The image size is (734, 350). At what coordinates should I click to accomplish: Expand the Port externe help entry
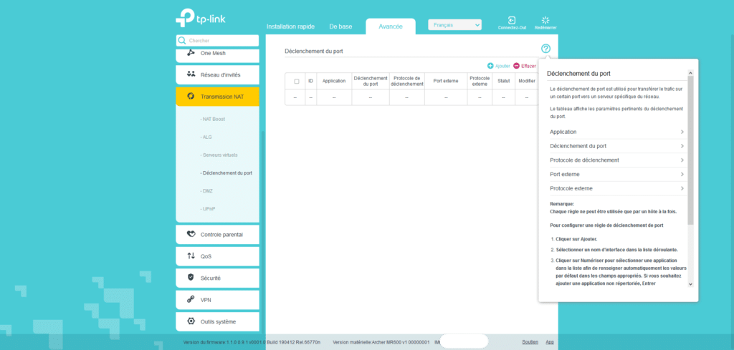[x=616, y=174]
